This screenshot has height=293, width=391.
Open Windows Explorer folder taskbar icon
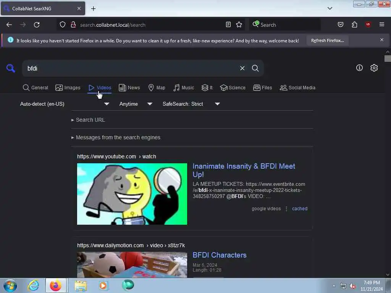pos(81,286)
